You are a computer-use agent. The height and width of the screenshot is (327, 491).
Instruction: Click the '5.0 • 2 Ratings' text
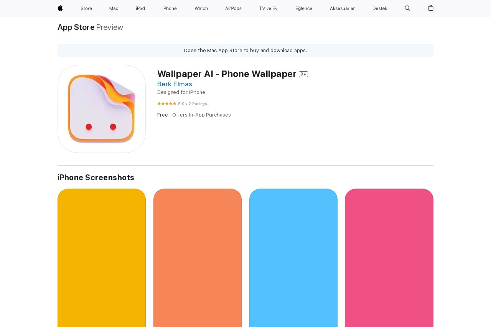click(x=193, y=104)
